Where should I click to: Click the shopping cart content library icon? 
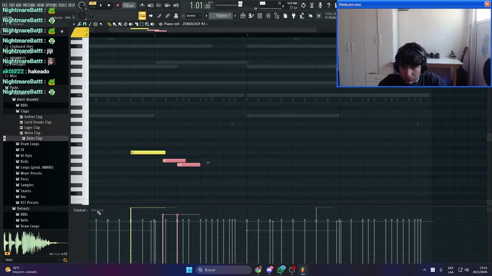319,16
